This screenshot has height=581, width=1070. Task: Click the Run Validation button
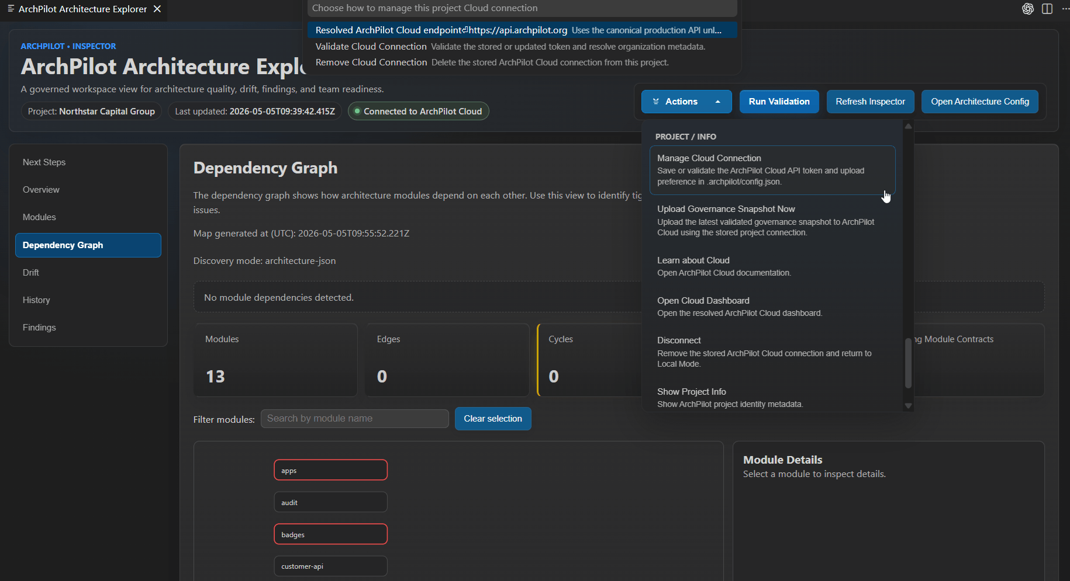779,102
